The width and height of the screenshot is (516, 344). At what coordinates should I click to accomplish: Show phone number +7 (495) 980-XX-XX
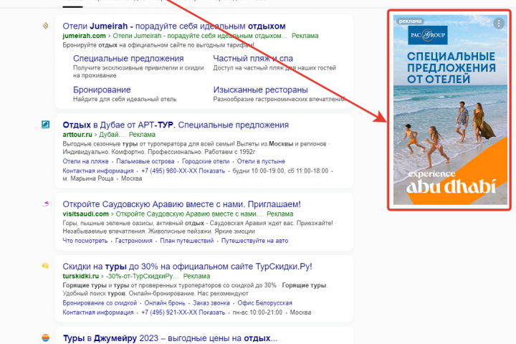pyautogui.click(x=183, y=171)
